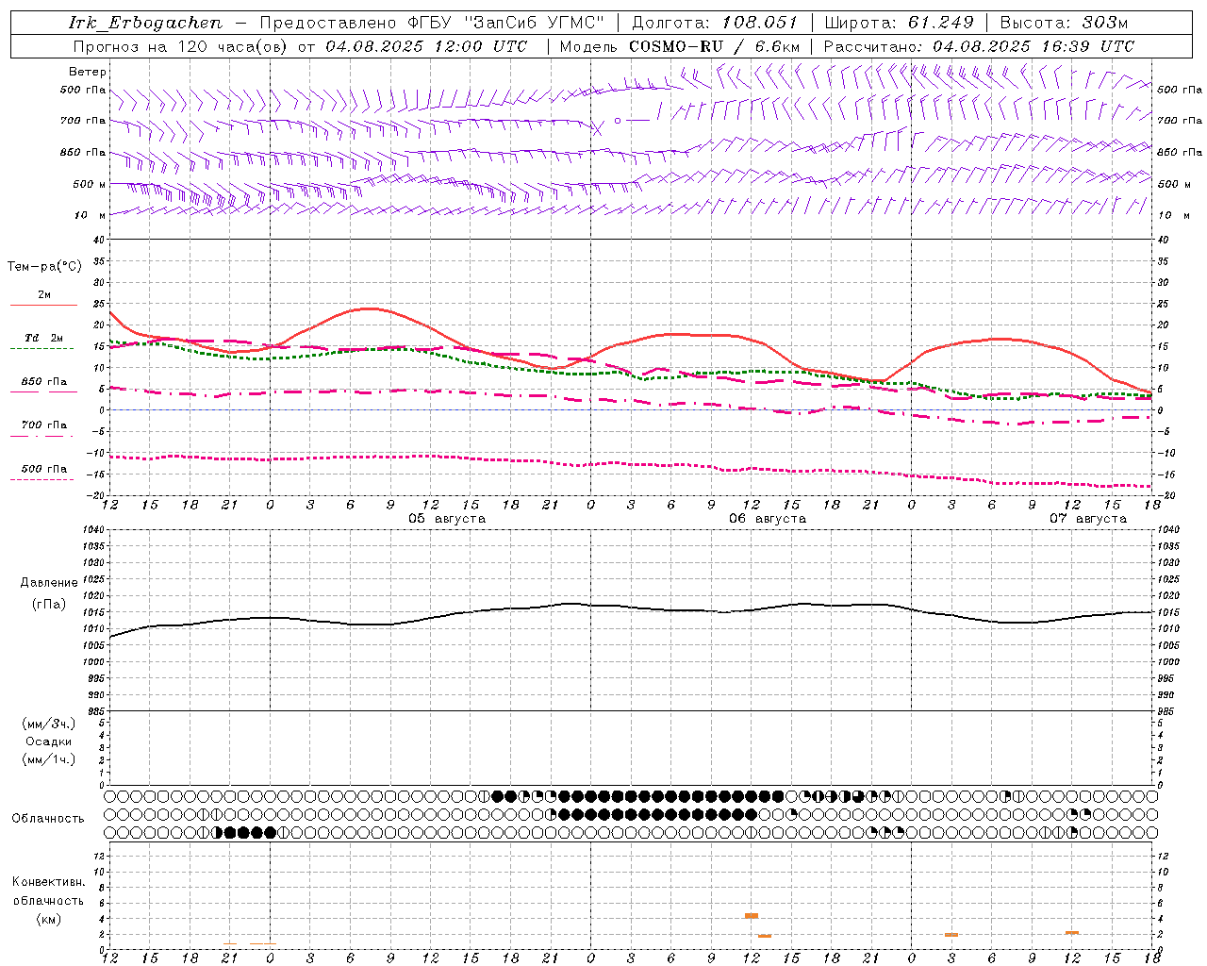Screen dimensions: 1207x966
Task: Click the 06 августа date label
Action: point(768,519)
